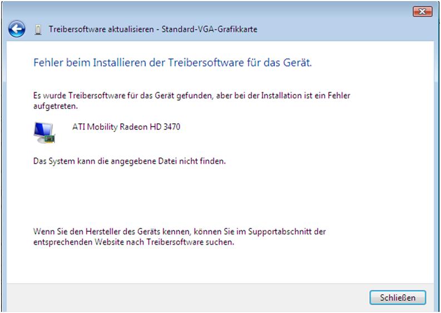The image size is (441, 313).
Task: Click the blue back arrow button
Action: 17,29
